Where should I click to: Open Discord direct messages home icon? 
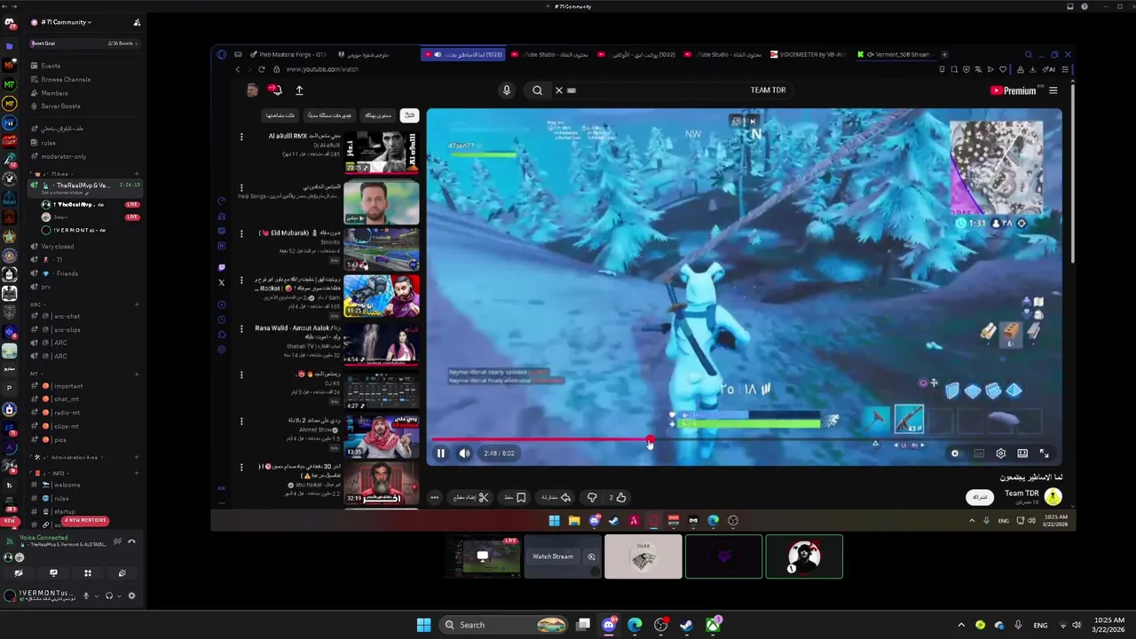click(x=10, y=22)
